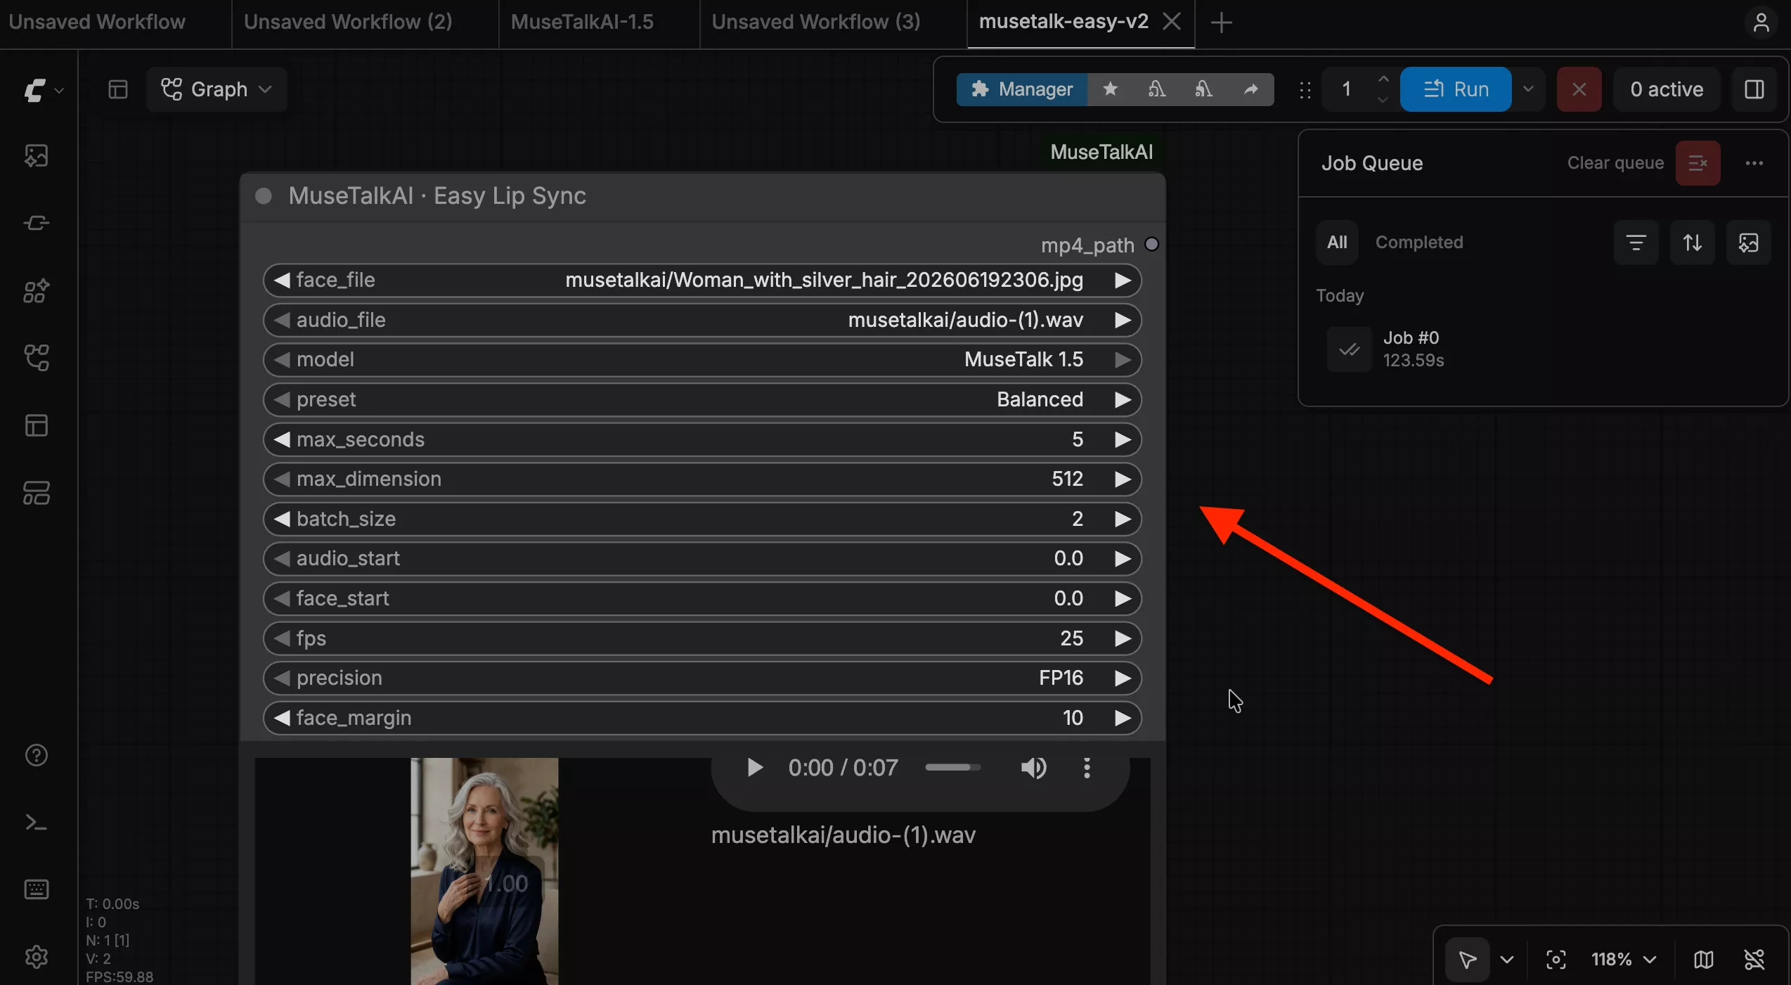Cancel current run with red X button
Screen dimensions: 1791x985
pos(1579,89)
